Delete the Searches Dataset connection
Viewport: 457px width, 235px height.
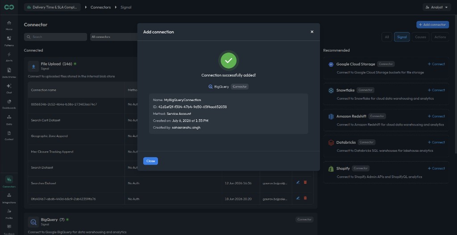pyautogui.click(x=305, y=182)
